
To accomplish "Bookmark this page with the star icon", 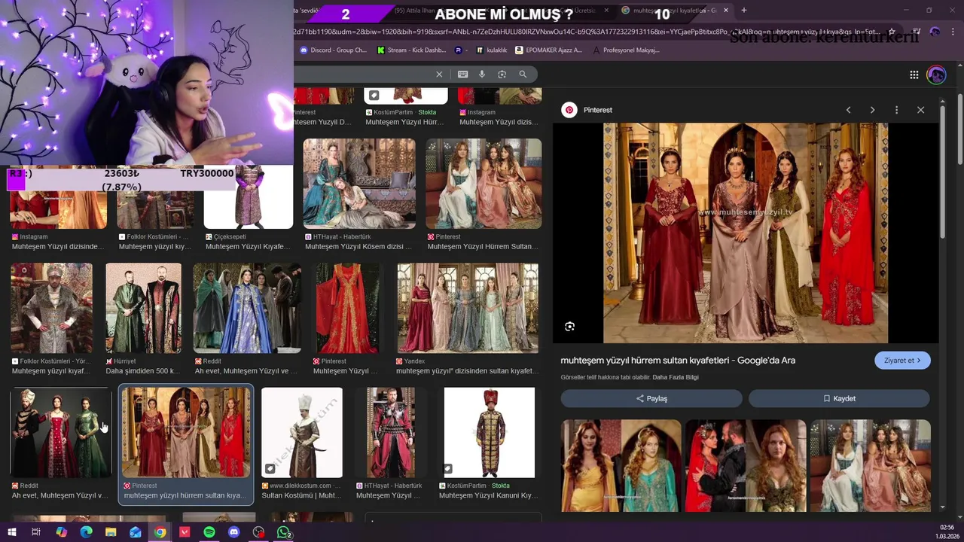I will (x=892, y=32).
